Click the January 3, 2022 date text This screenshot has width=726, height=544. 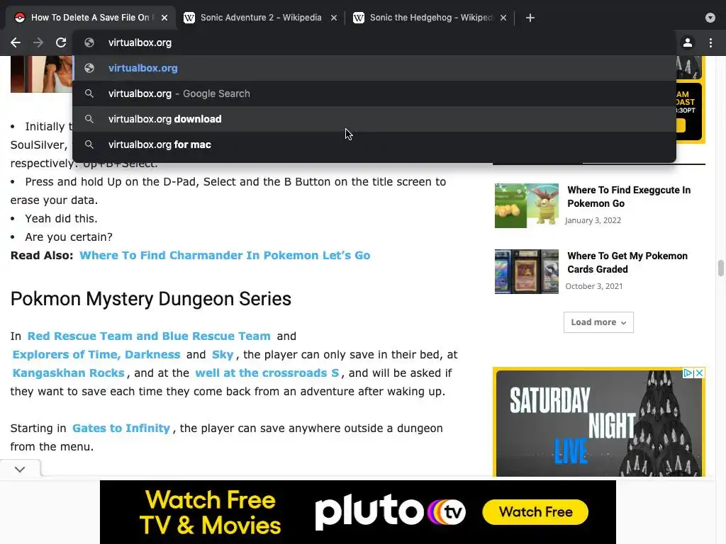coord(593,220)
